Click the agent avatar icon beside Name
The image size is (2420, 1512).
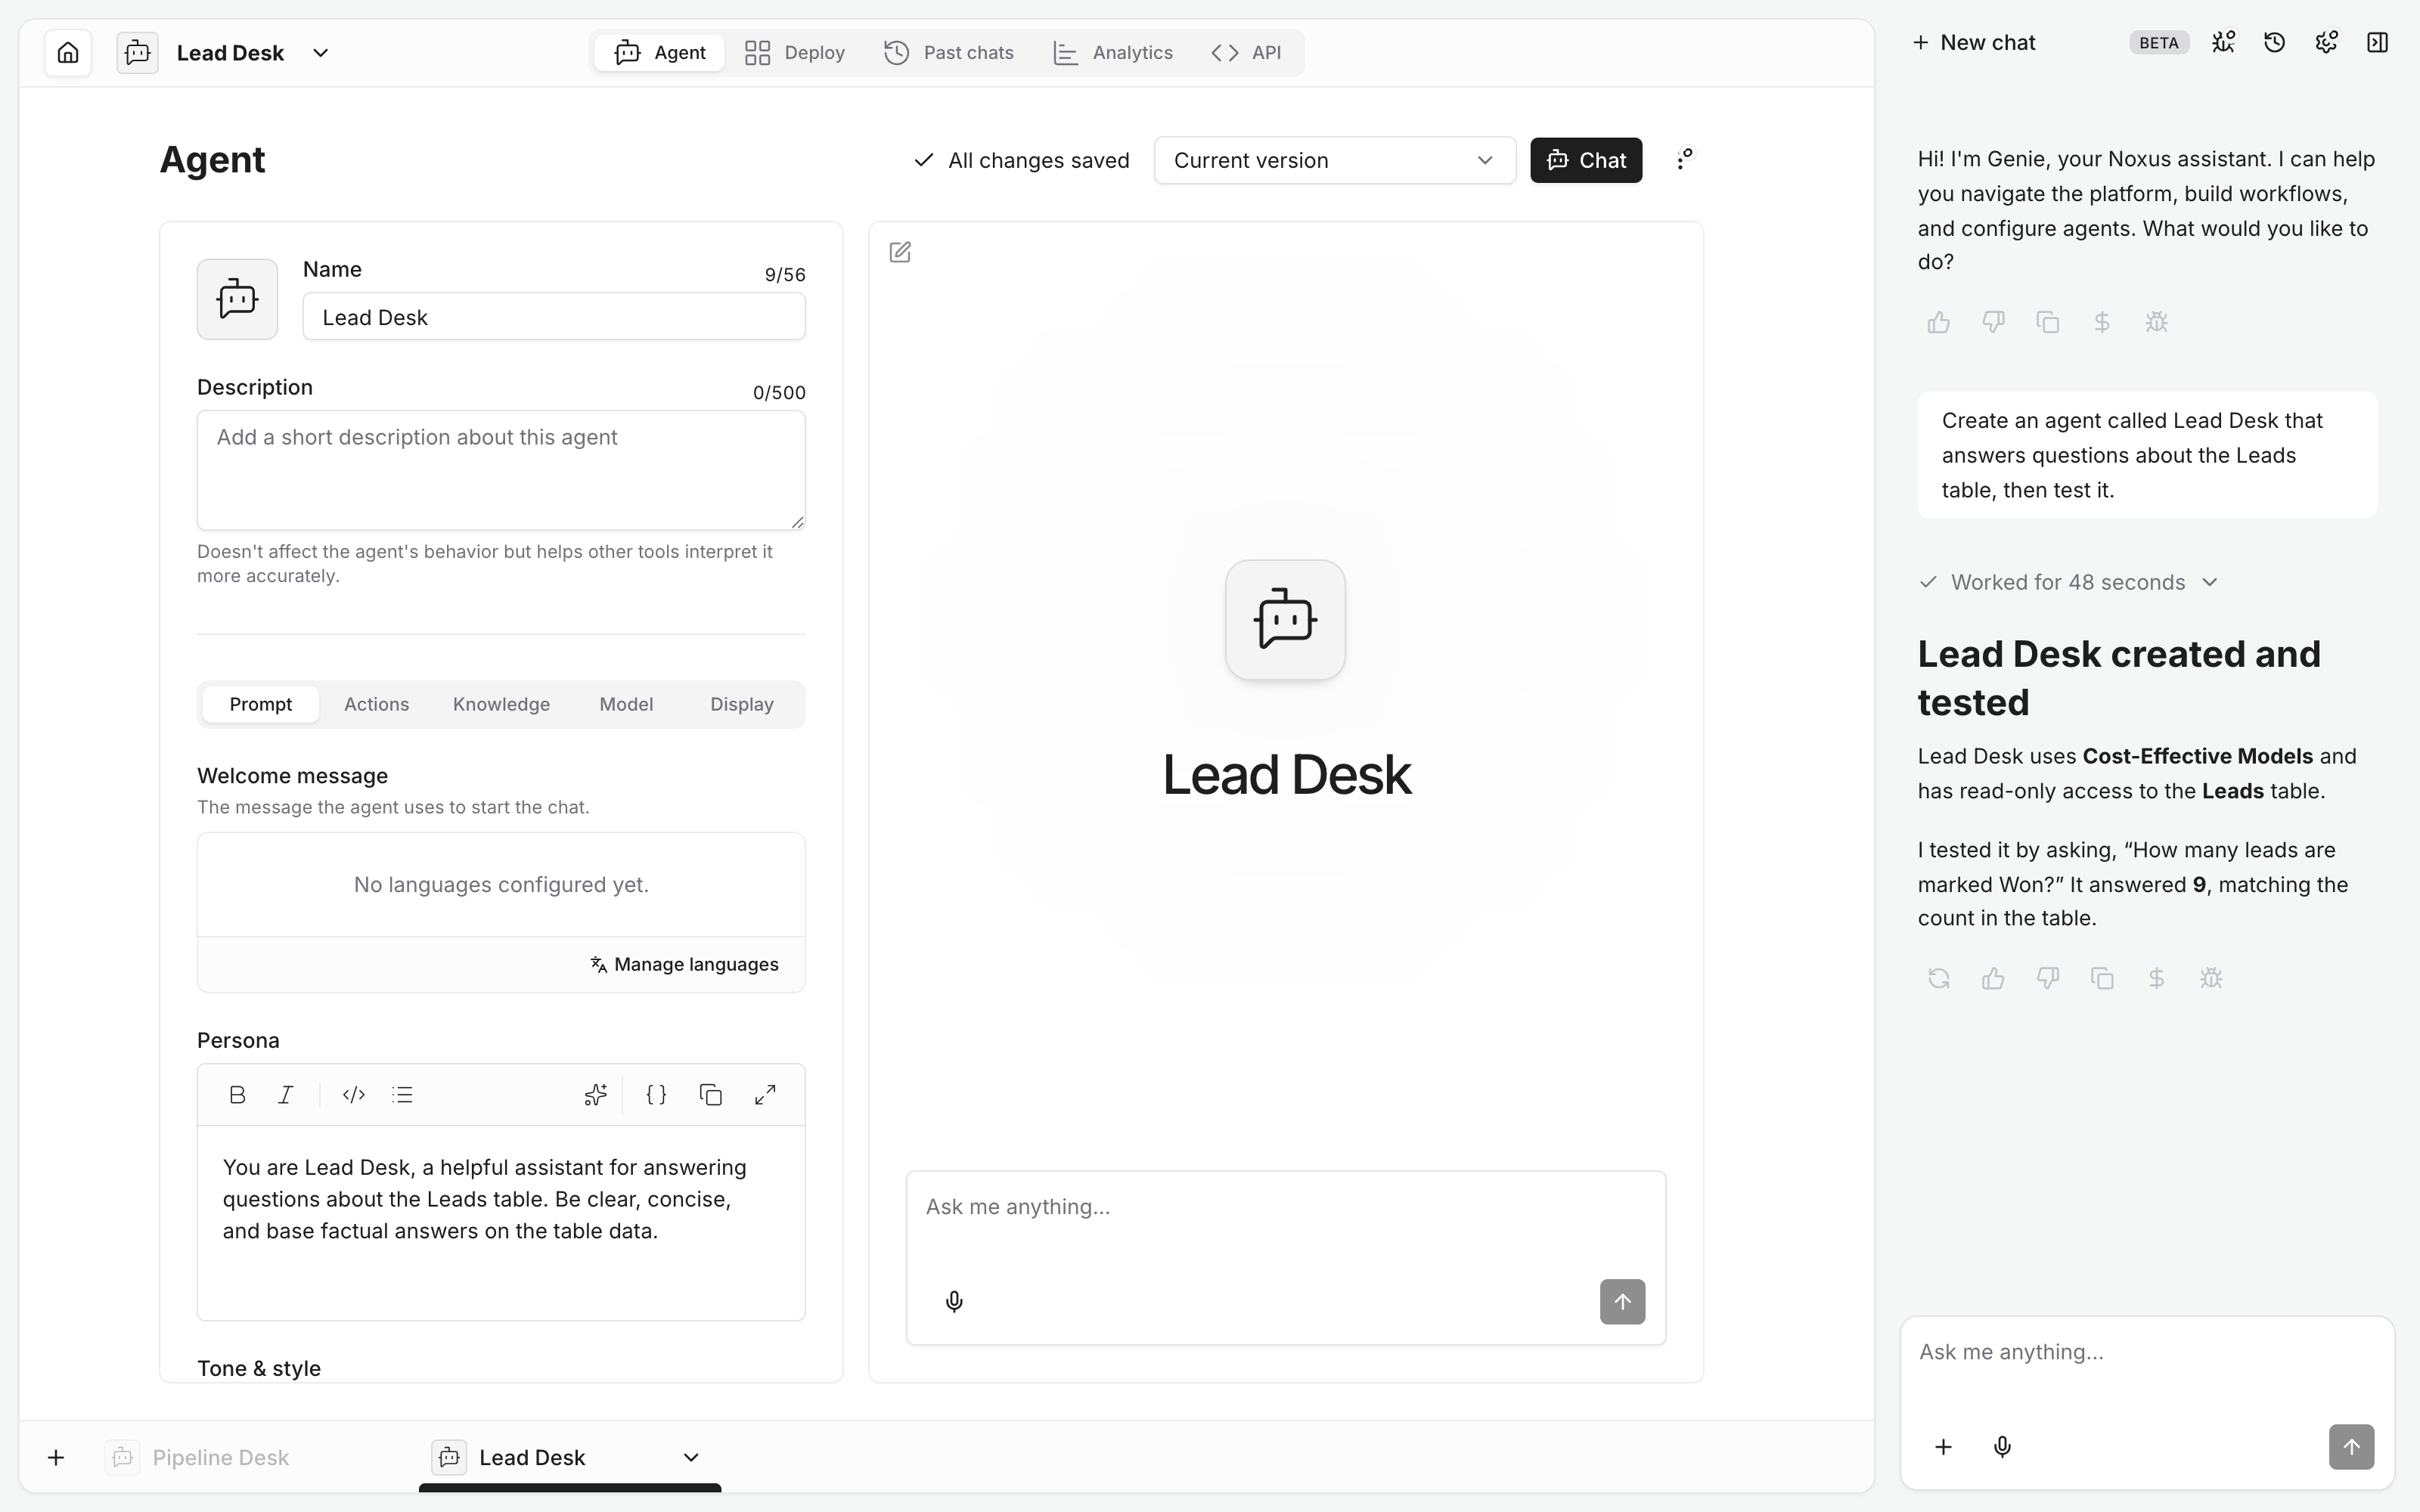[x=237, y=299]
